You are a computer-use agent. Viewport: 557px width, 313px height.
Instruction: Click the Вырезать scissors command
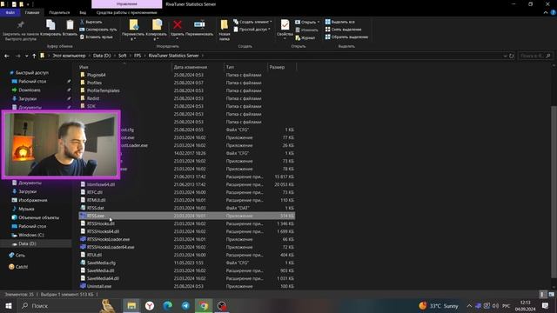(91, 22)
